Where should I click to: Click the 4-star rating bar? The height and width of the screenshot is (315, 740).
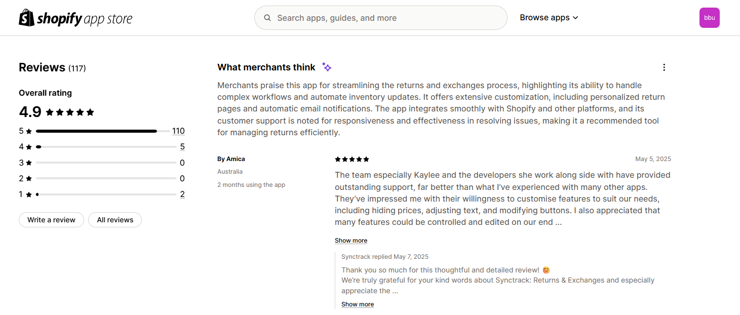coord(106,147)
